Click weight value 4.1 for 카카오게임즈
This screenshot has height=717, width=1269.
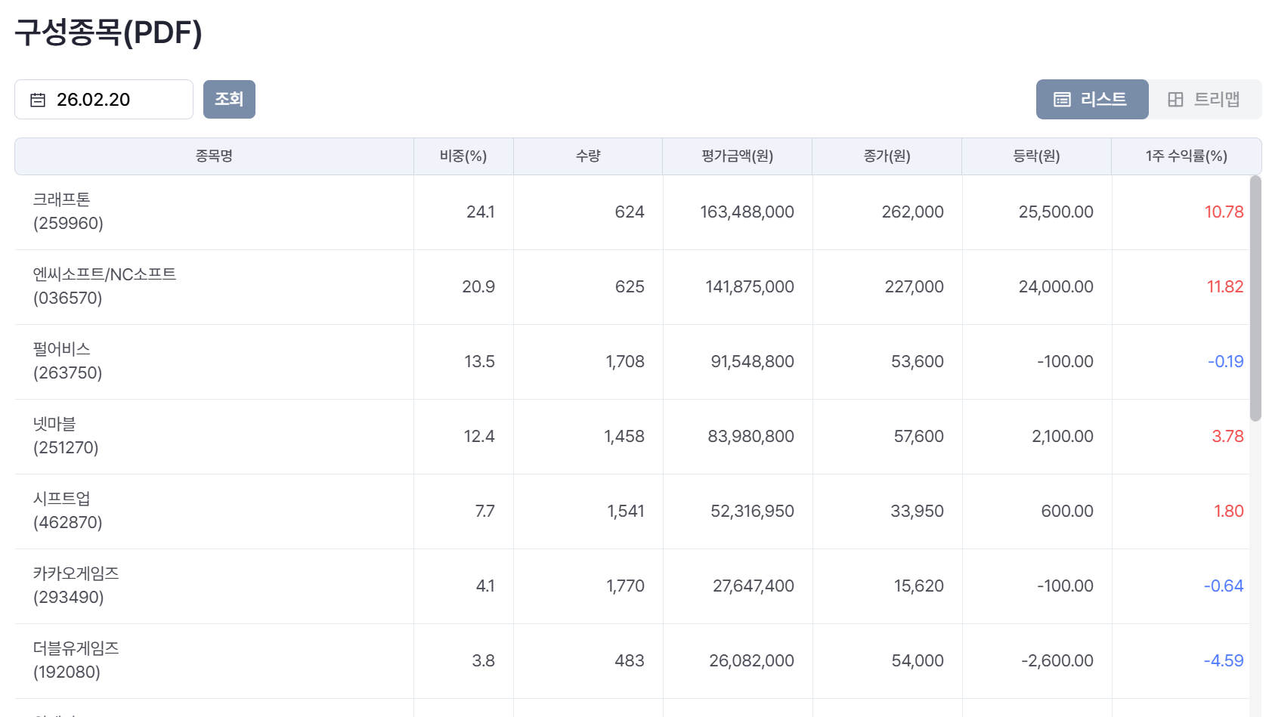pos(485,586)
